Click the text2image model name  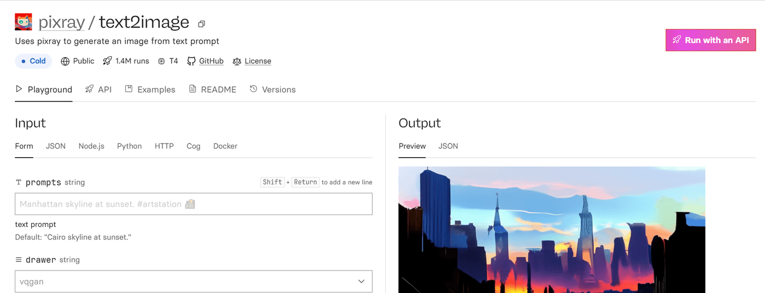pyautogui.click(x=144, y=22)
